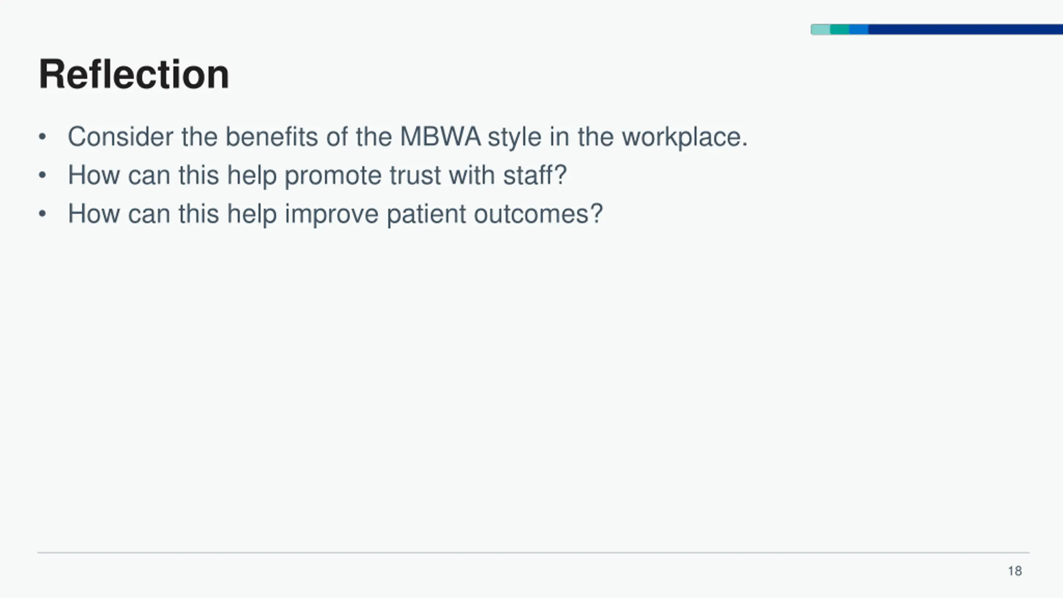Click the green-teal segment of header bar
This screenshot has height=598, width=1063.
point(840,29)
